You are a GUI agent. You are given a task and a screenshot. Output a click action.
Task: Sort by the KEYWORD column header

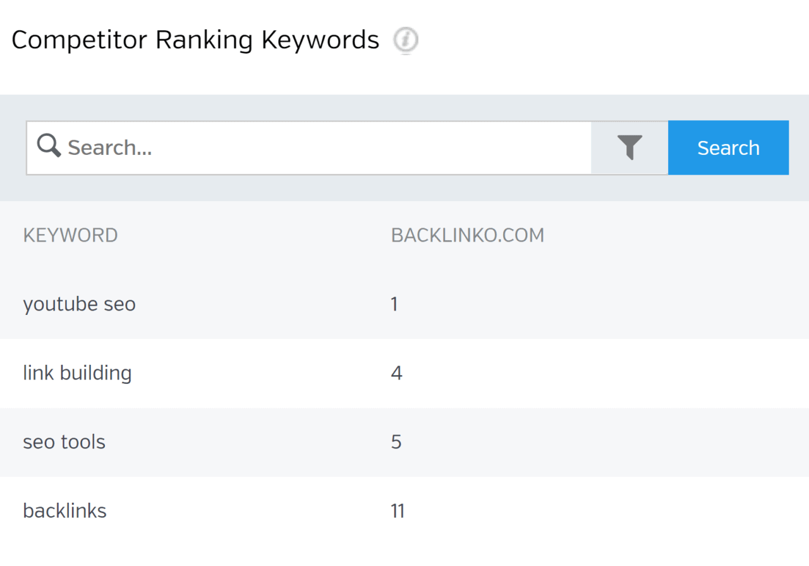pyautogui.click(x=70, y=235)
